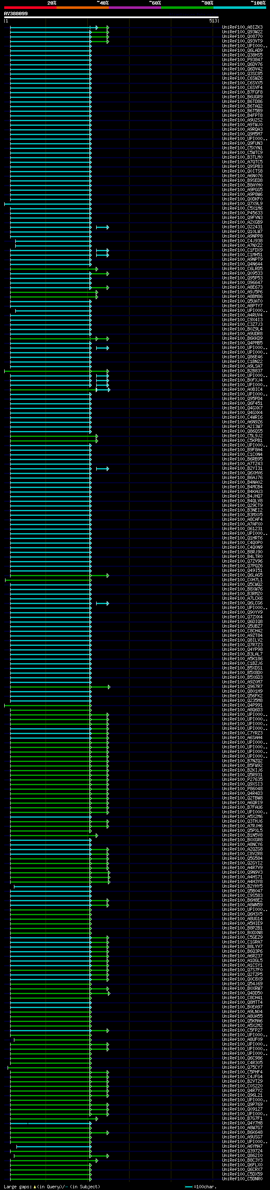The image size is (270, 1190).
Task: Select hit label UniRef100_Q4YP98
Action: point(242,650)
